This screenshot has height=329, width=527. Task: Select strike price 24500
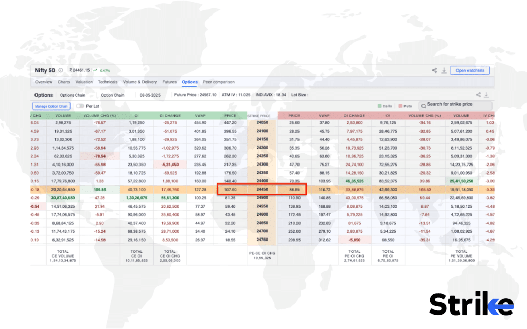pos(262,198)
